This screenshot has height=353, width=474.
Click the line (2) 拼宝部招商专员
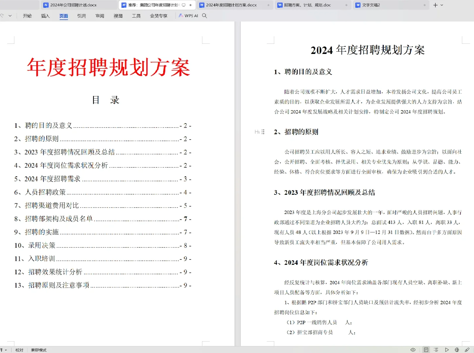(321, 332)
